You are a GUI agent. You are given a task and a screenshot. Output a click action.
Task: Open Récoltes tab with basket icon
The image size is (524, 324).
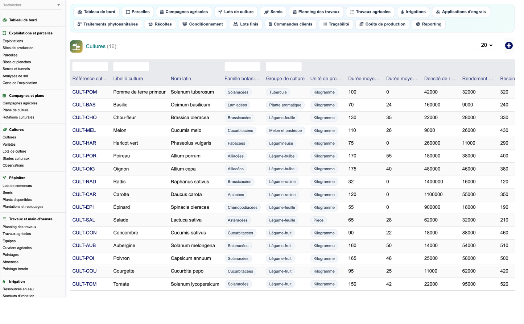tap(160, 24)
